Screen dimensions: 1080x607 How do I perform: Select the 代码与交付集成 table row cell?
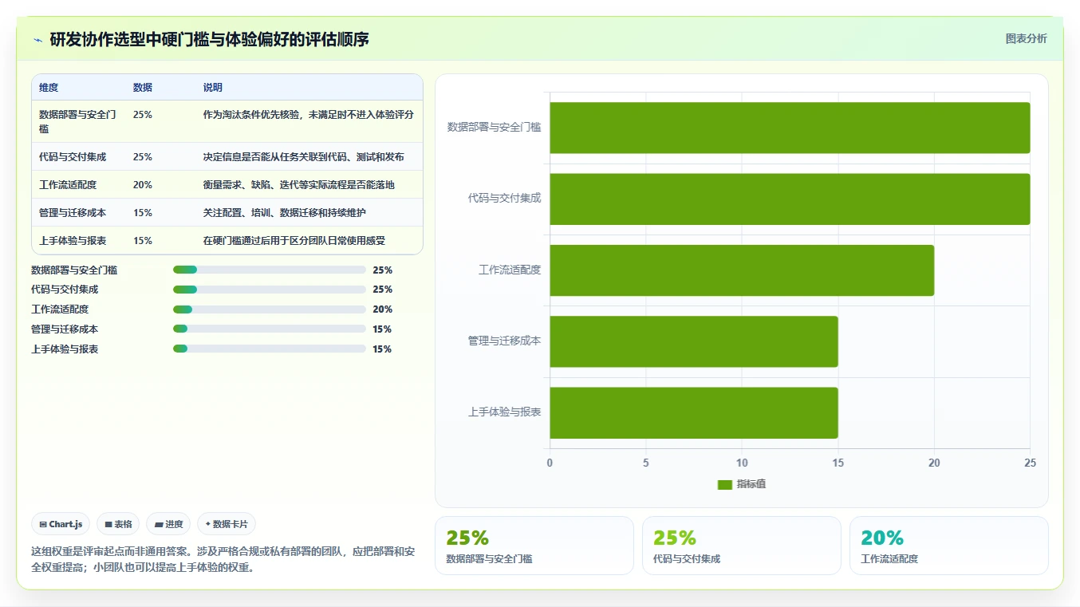click(x=79, y=156)
